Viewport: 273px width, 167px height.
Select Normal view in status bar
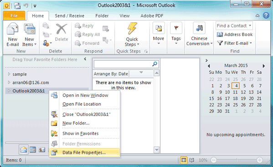tap(184, 160)
